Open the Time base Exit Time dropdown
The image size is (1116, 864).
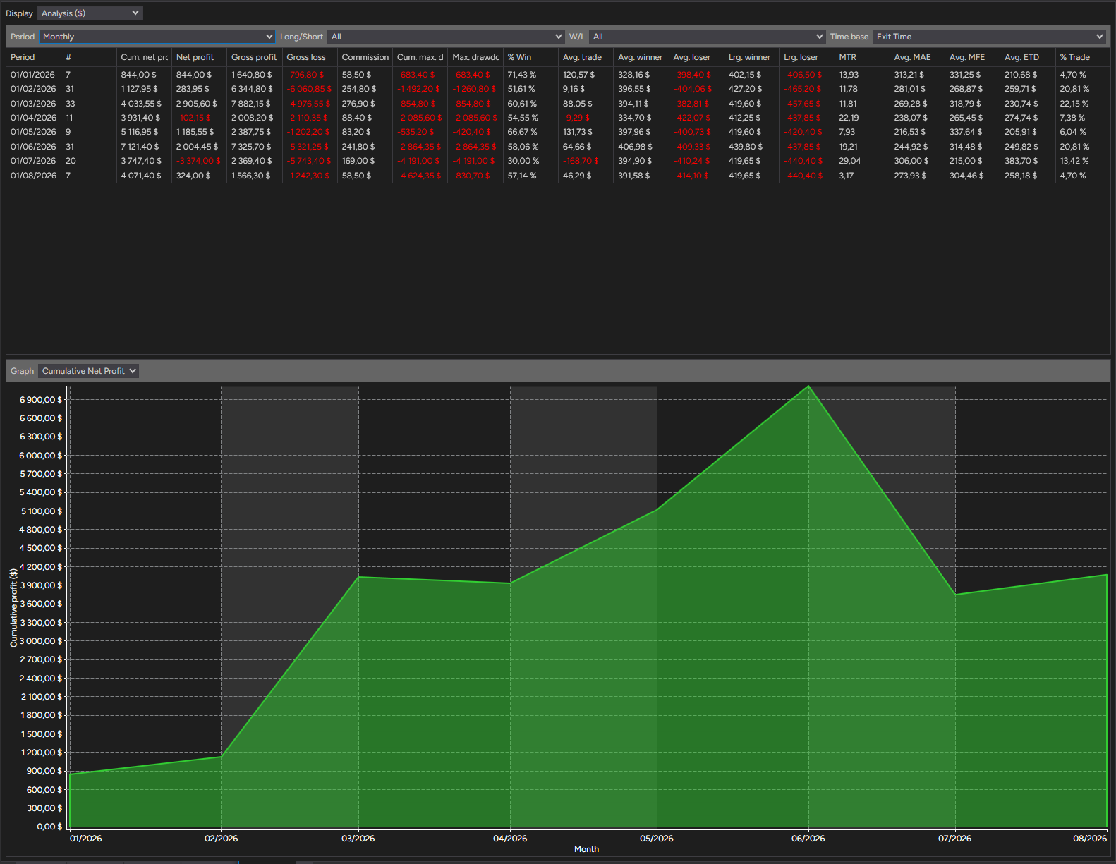click(989, 37)
